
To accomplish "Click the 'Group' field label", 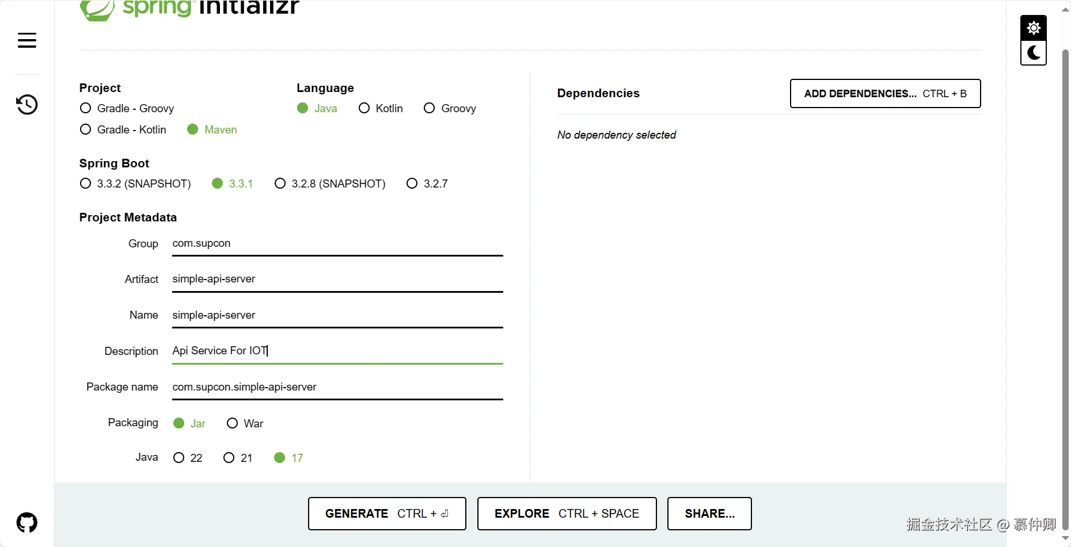I will [x=143, y=243].
